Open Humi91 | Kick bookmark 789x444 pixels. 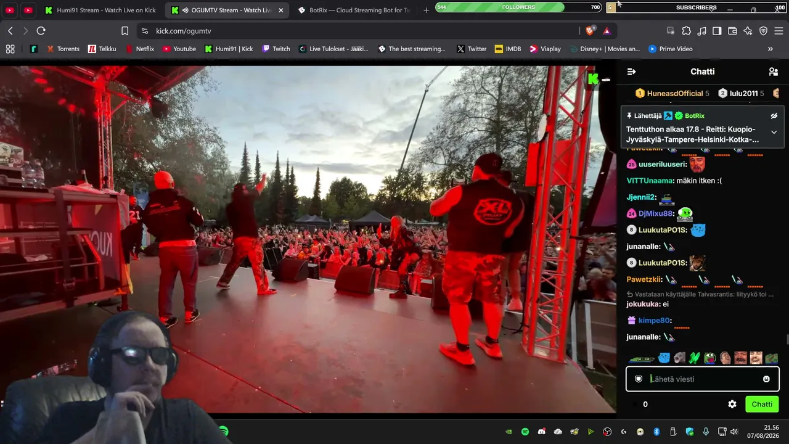pyautogui.click(x=229, y=49)
